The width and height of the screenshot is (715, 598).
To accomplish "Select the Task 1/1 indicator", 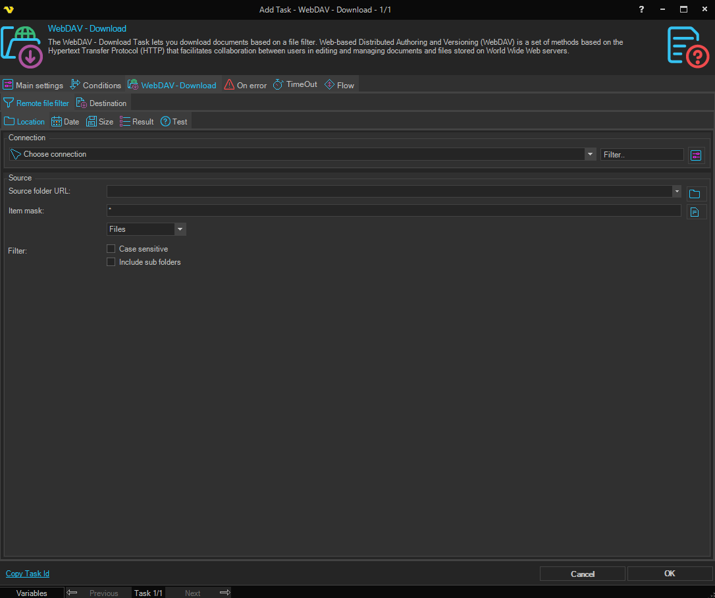I will point(148,593).
